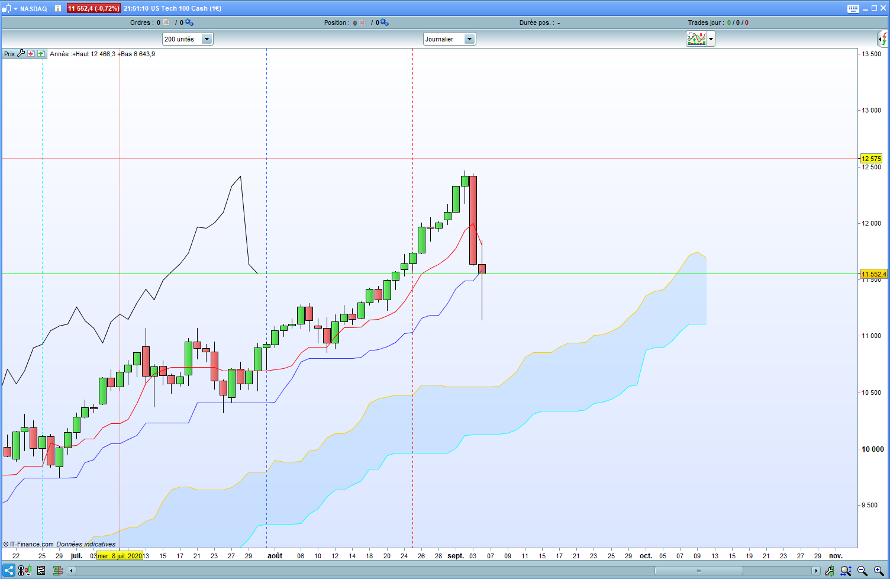Click the Position label in status bar
The height and width of the screenshot is (579, 890).
[337, 22]
